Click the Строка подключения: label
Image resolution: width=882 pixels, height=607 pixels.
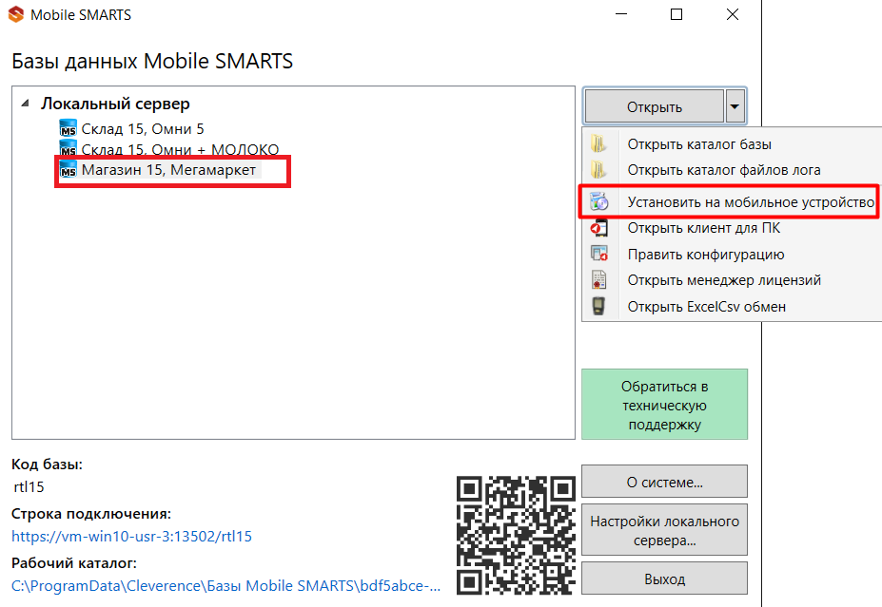[91, 514]
